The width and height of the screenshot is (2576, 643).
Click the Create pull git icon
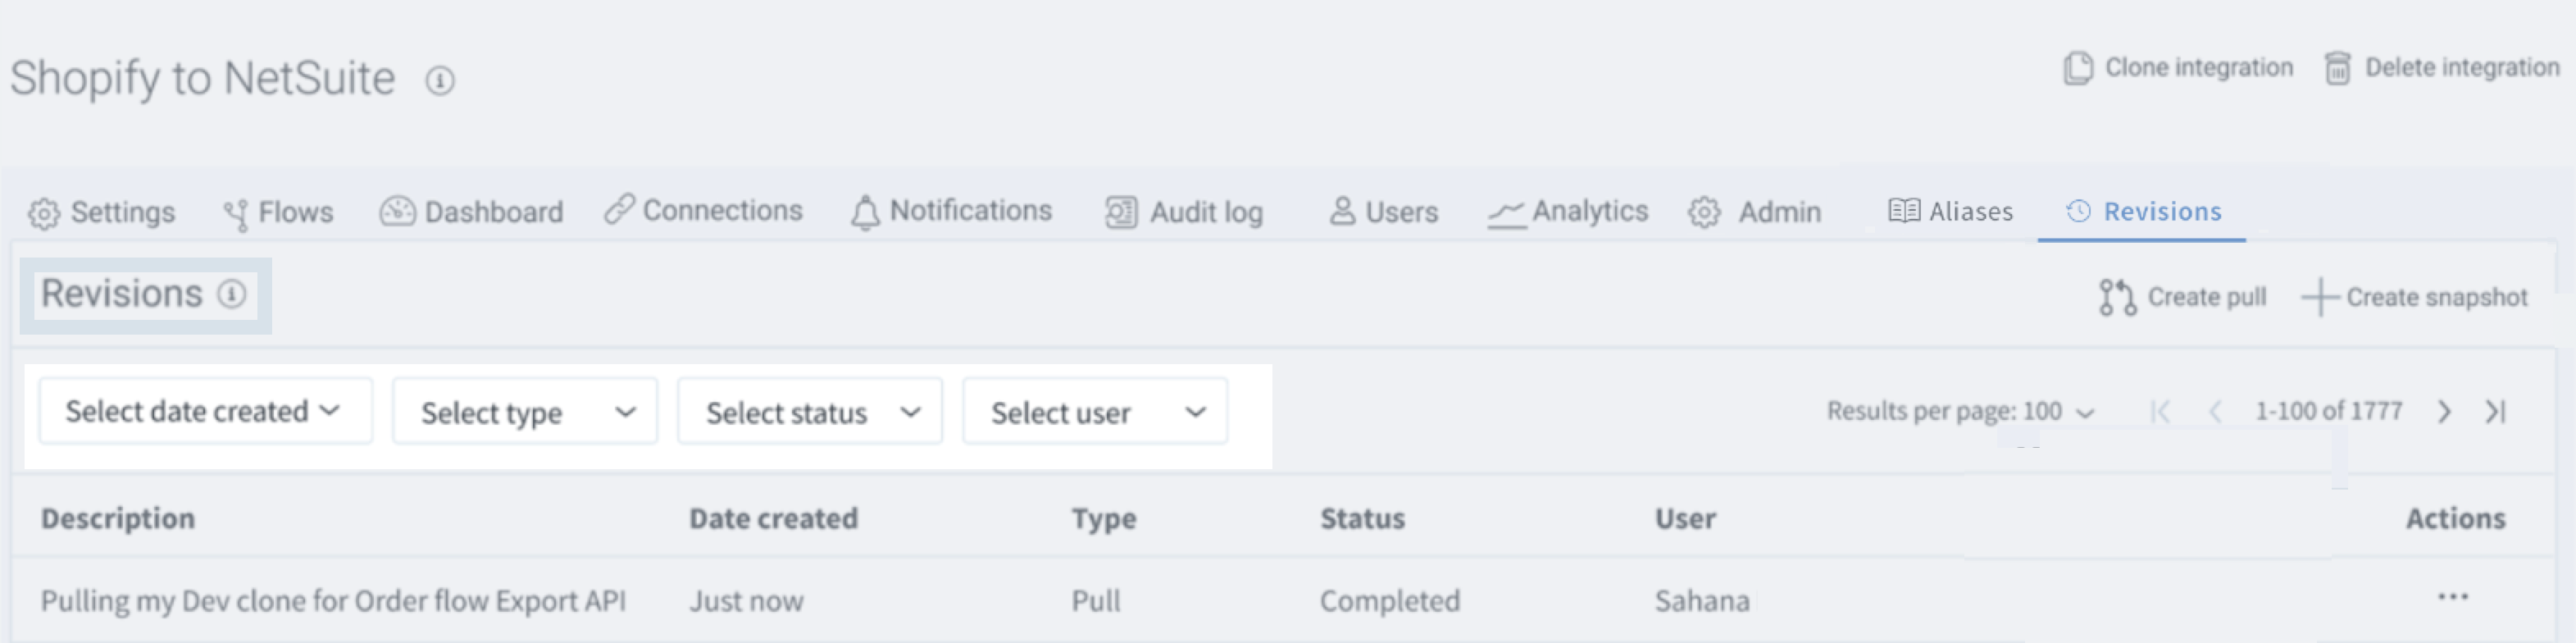pyautogui.click(x=2117, y=297)
